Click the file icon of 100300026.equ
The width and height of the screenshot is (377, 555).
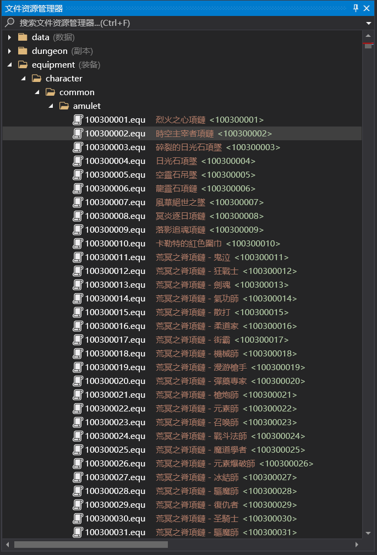click(x=78, y=464)
